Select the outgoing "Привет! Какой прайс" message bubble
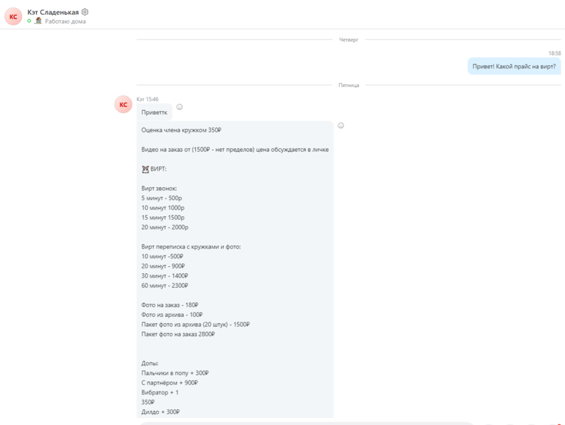The width and height of the screenshot is (565, 425). pyautogui.click(x=514, y=66)
